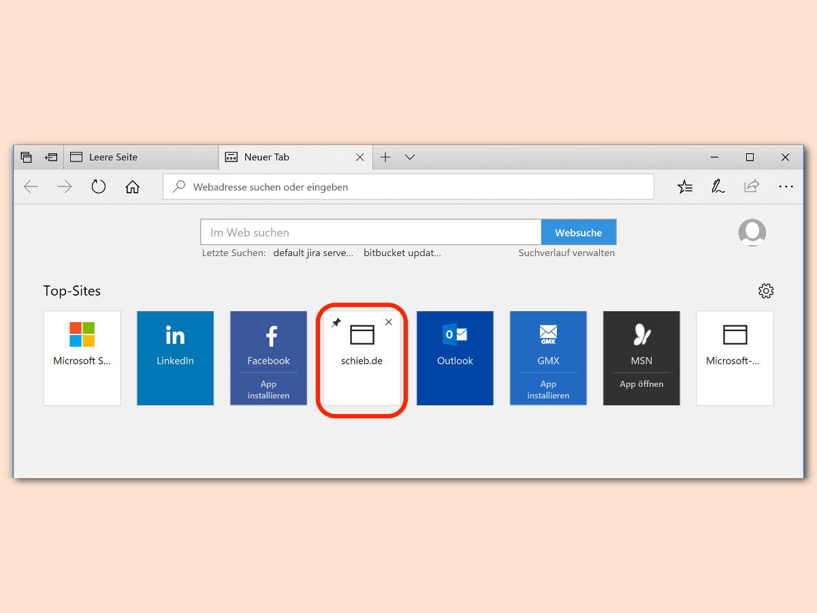Open the more options ellipsis menu
The image size is (817, 613).
pyautogui.click(x=786, y=187)
